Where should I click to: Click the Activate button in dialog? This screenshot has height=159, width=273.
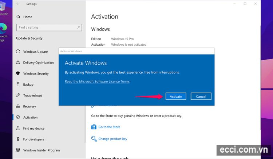[176, 96]
